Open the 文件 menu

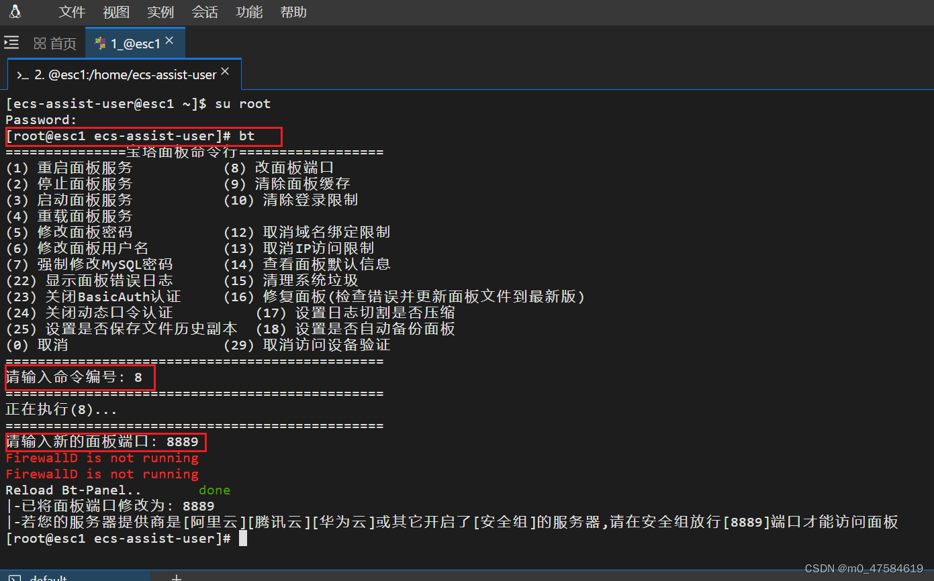[72, 12]
